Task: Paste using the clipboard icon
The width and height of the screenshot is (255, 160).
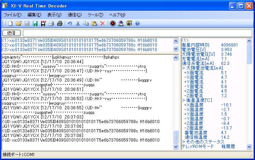Action: click(x=94, y=23)
